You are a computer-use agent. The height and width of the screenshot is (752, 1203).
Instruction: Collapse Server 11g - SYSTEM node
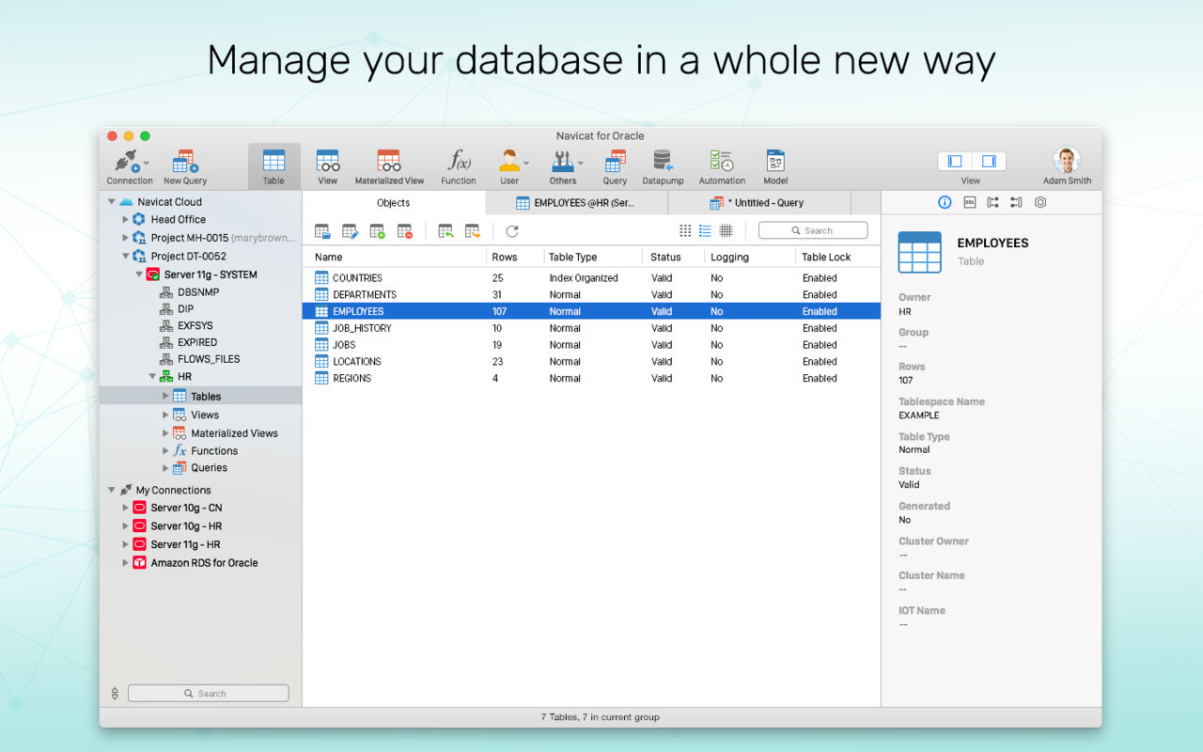(139, 274)
